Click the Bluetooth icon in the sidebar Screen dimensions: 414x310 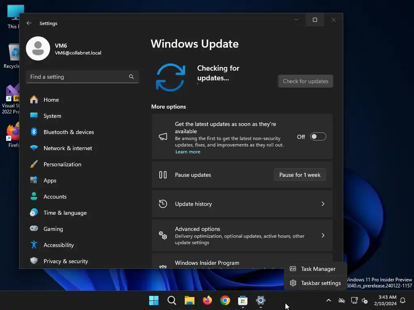(34, 132)
